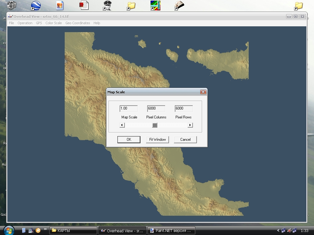Screen dimensions: 314x235
Task: Click the map scale slider thumb
Action: coord(155,125)
